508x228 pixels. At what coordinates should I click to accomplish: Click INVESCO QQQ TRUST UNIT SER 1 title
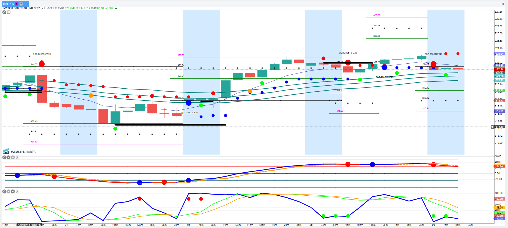click(x=21, y=8)
